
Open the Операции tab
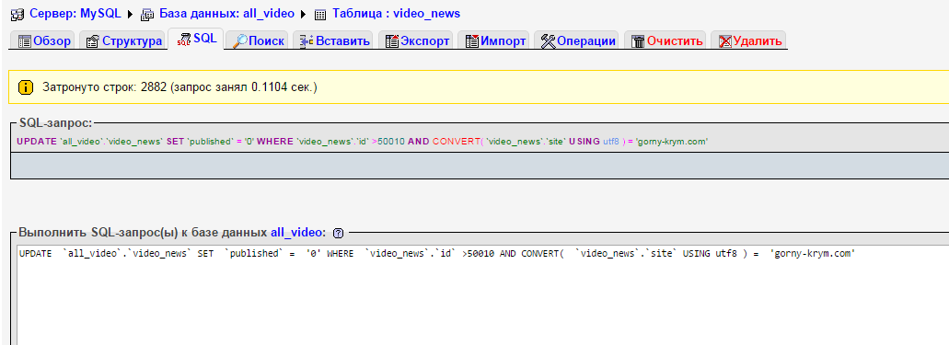click(576, 40)
